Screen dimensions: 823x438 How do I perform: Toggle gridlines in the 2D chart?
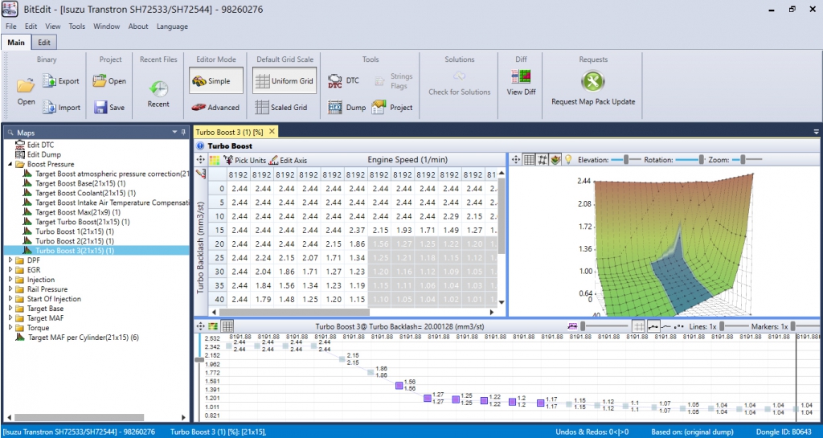point(638,326)
